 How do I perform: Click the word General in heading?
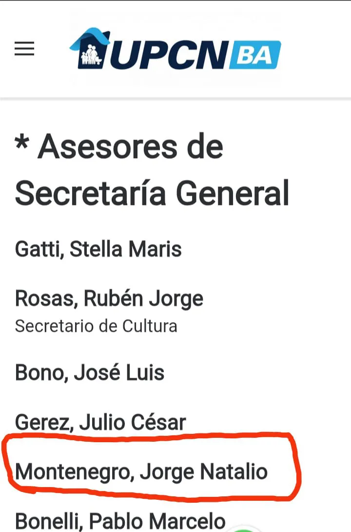point(233,193)
